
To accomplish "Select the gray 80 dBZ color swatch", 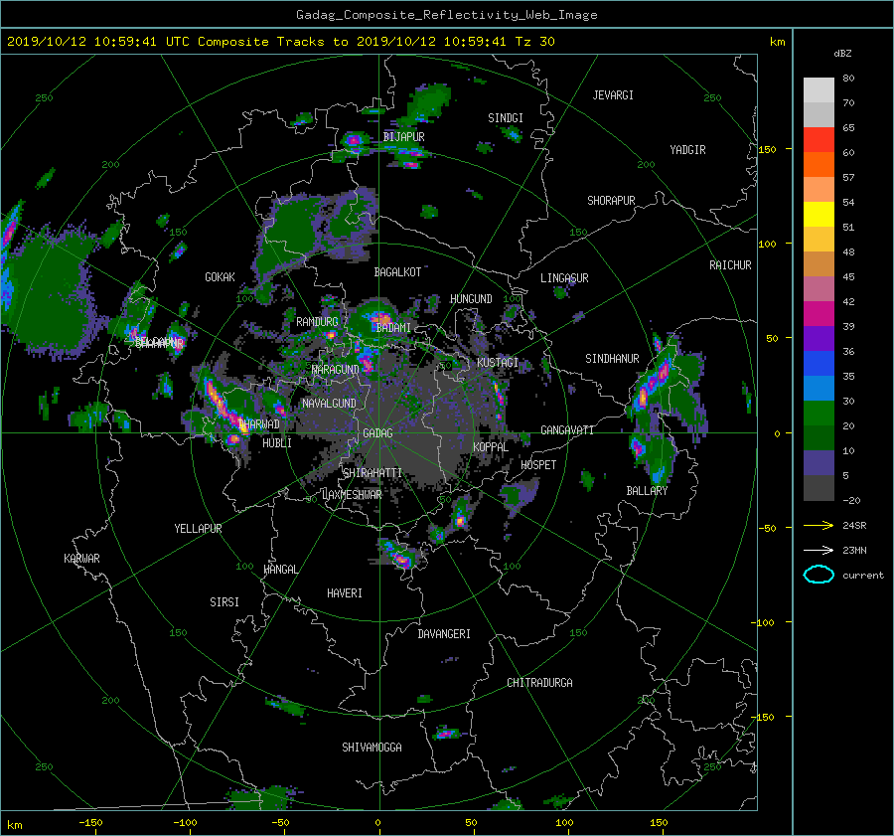I will click(x=819, y=89).
